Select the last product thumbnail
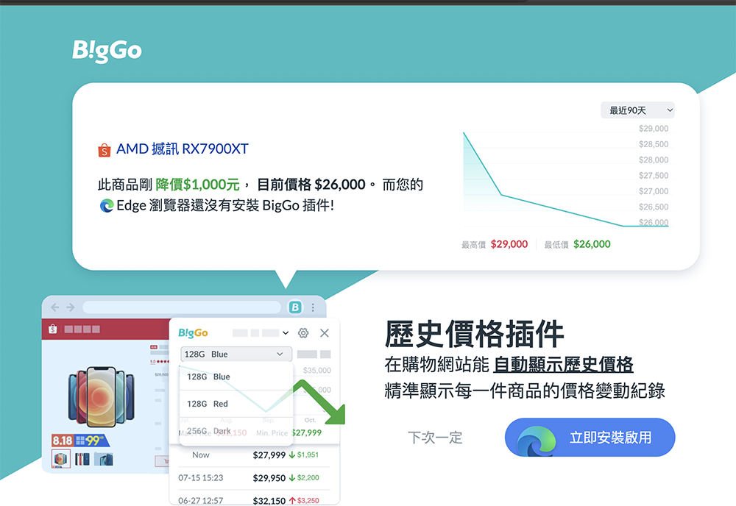The width and height of the screenshot is (736, 506). pyautogui.click(x=104, y=459)
